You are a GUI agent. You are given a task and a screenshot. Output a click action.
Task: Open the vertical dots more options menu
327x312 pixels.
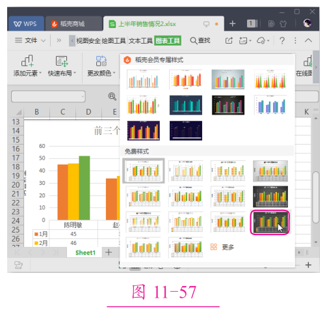coord(295,40)
